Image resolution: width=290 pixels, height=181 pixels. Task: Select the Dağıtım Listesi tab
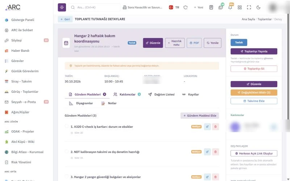(161, 94)
